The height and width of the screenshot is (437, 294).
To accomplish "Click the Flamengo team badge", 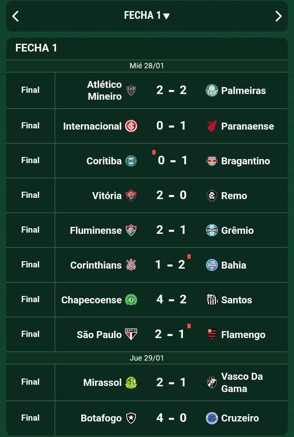I will pos(212,334).
